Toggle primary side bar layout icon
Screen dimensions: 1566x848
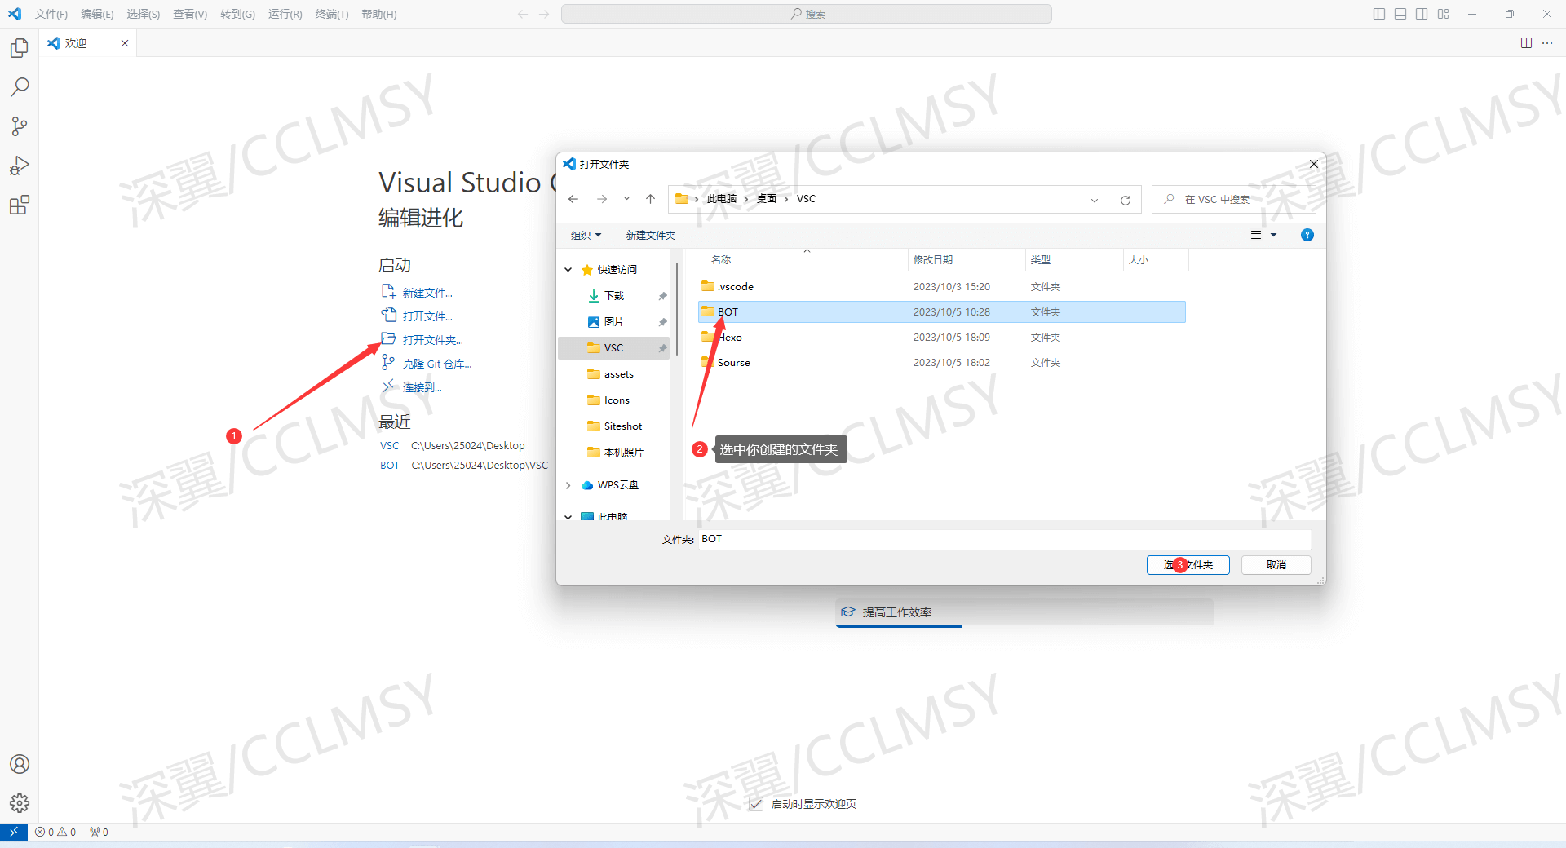coord(1379,14)
